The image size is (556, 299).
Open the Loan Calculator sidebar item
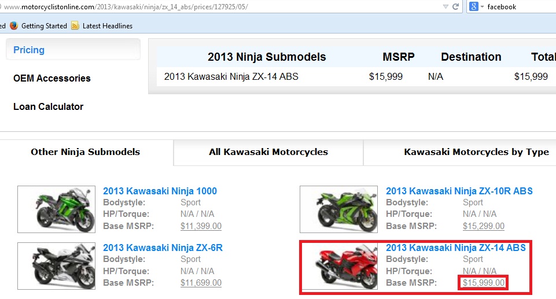(x=49, y=106)
